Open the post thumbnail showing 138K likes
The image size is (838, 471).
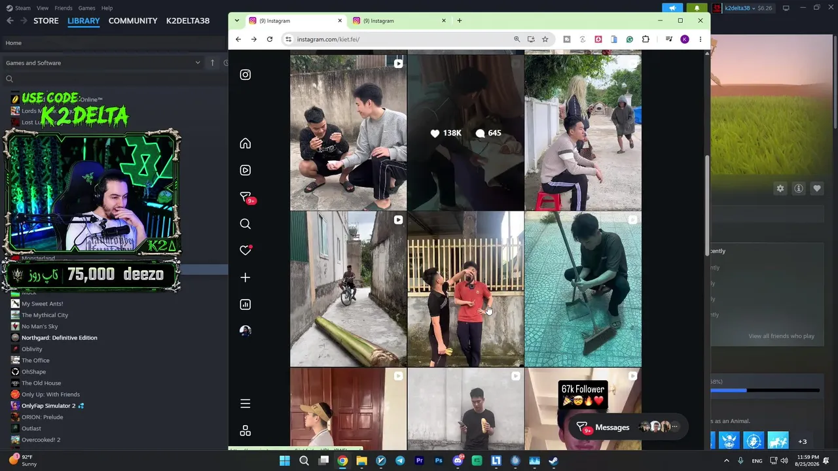tap(465, 133)
